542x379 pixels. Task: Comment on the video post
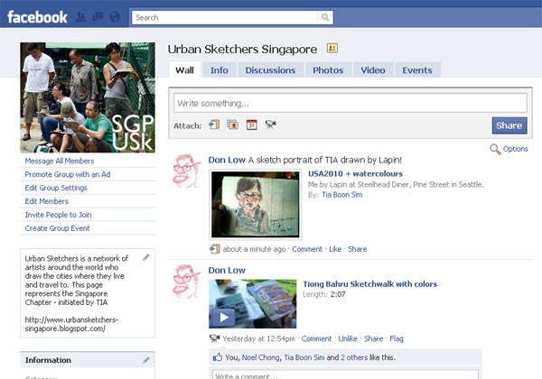coord(316,338)
